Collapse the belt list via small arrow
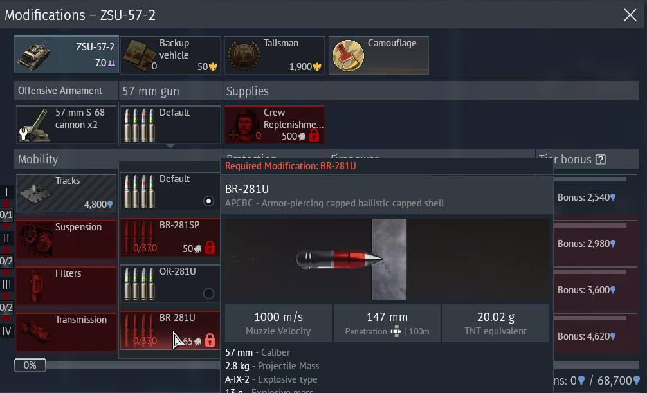Image resolution: width=647 pixels, height=393 pixels. pyautogui.click(x=170, y=146)
